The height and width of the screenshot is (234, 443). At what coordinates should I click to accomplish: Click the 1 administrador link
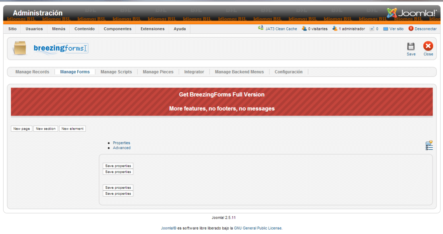coord(352,29)
